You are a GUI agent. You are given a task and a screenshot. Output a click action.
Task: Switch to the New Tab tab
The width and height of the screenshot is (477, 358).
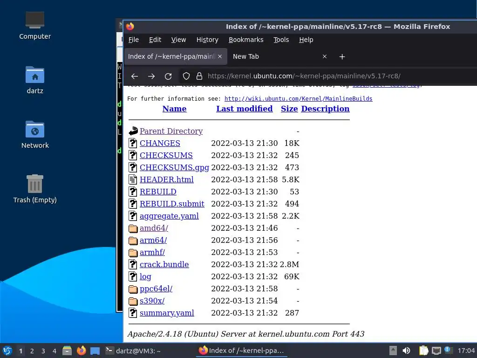[279, 56]
